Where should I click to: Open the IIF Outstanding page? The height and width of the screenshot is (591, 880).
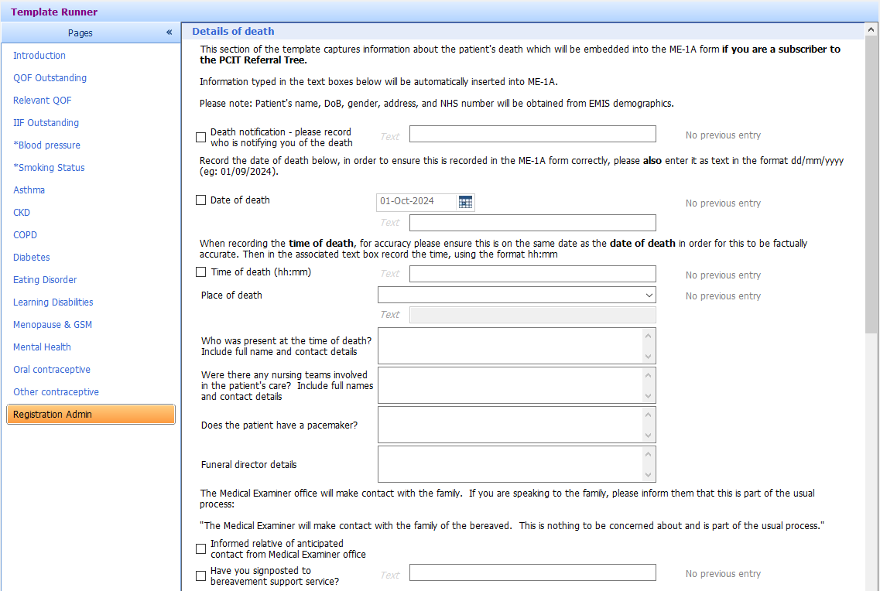click(46, 123)
